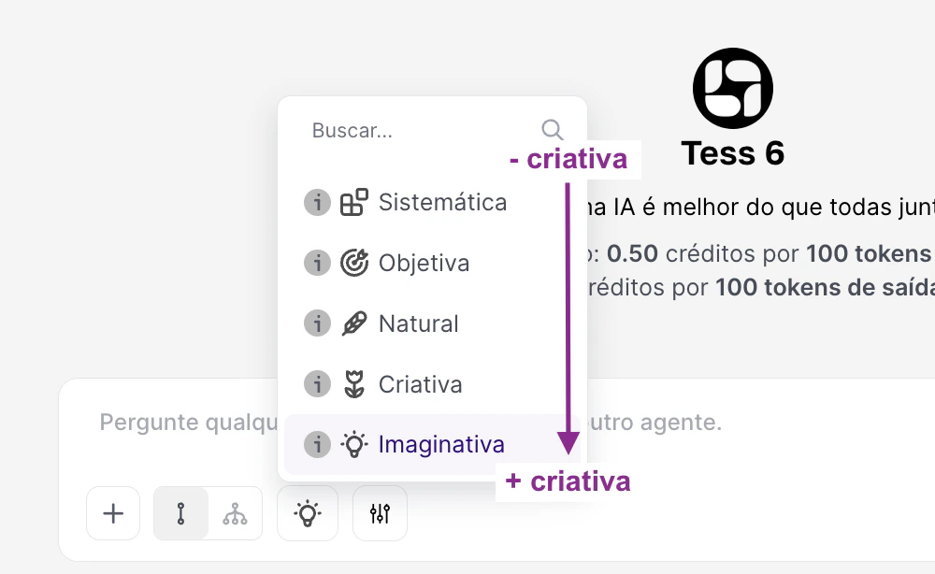Open the creativity lightbulb tool in the toolbar

pyautogui.click(x=308, y=512)
